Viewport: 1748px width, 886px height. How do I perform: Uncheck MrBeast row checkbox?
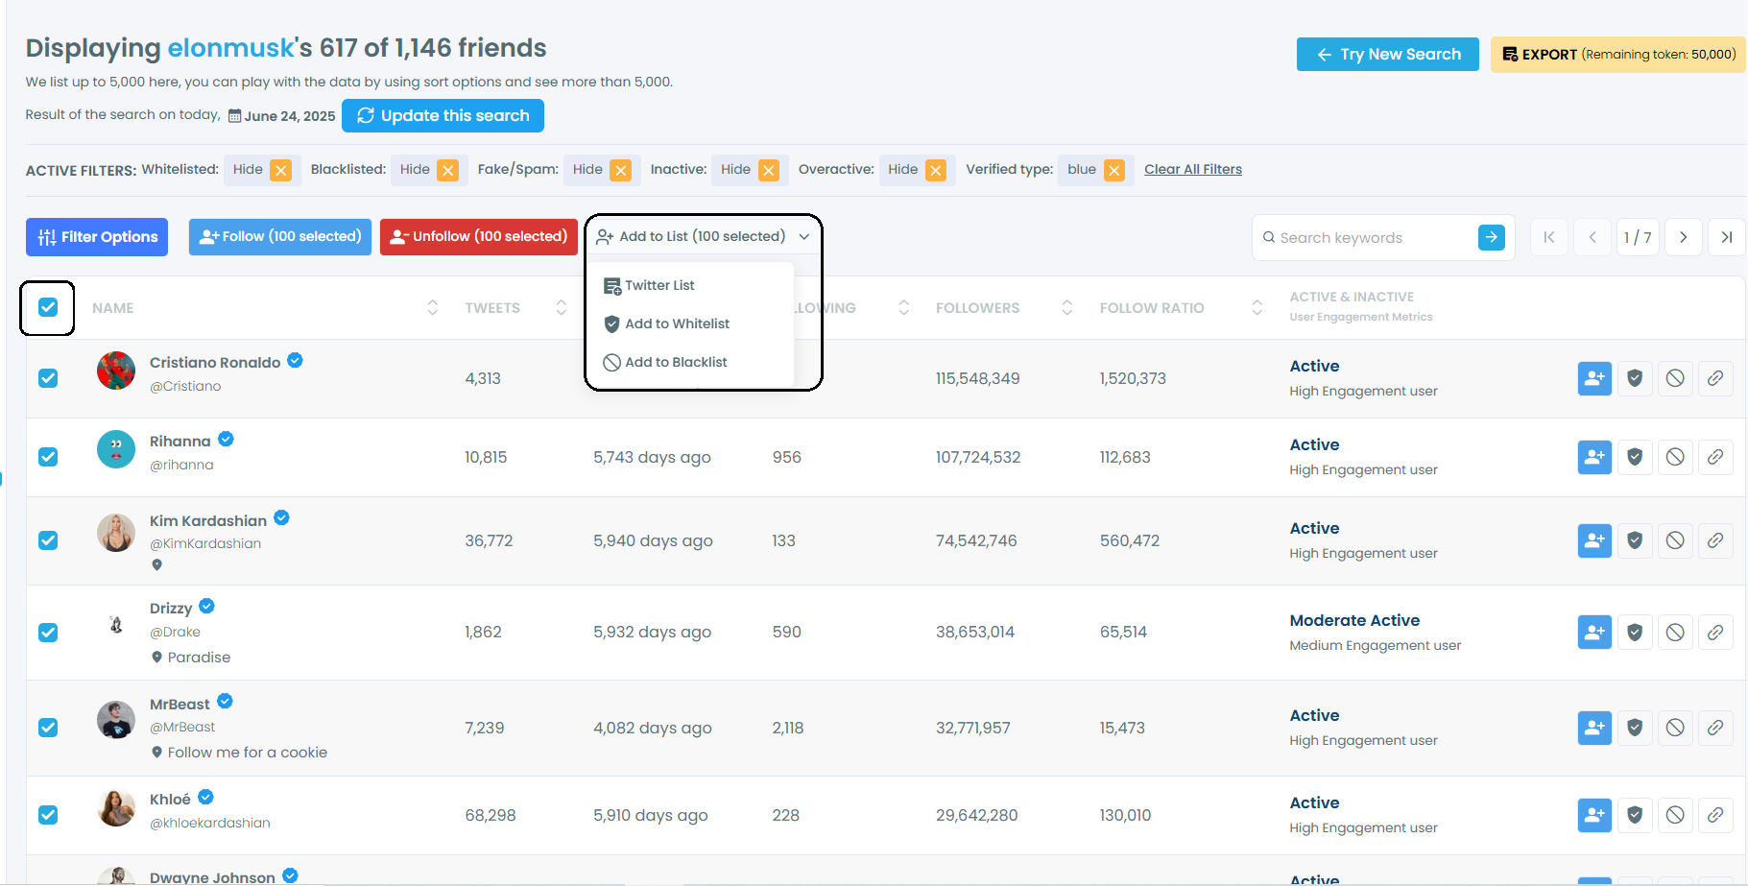click(x=48, y=728)
